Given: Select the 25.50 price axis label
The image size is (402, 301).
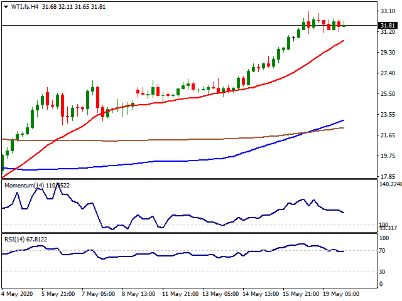Looking at the screenshot, I should pos(388,94).
